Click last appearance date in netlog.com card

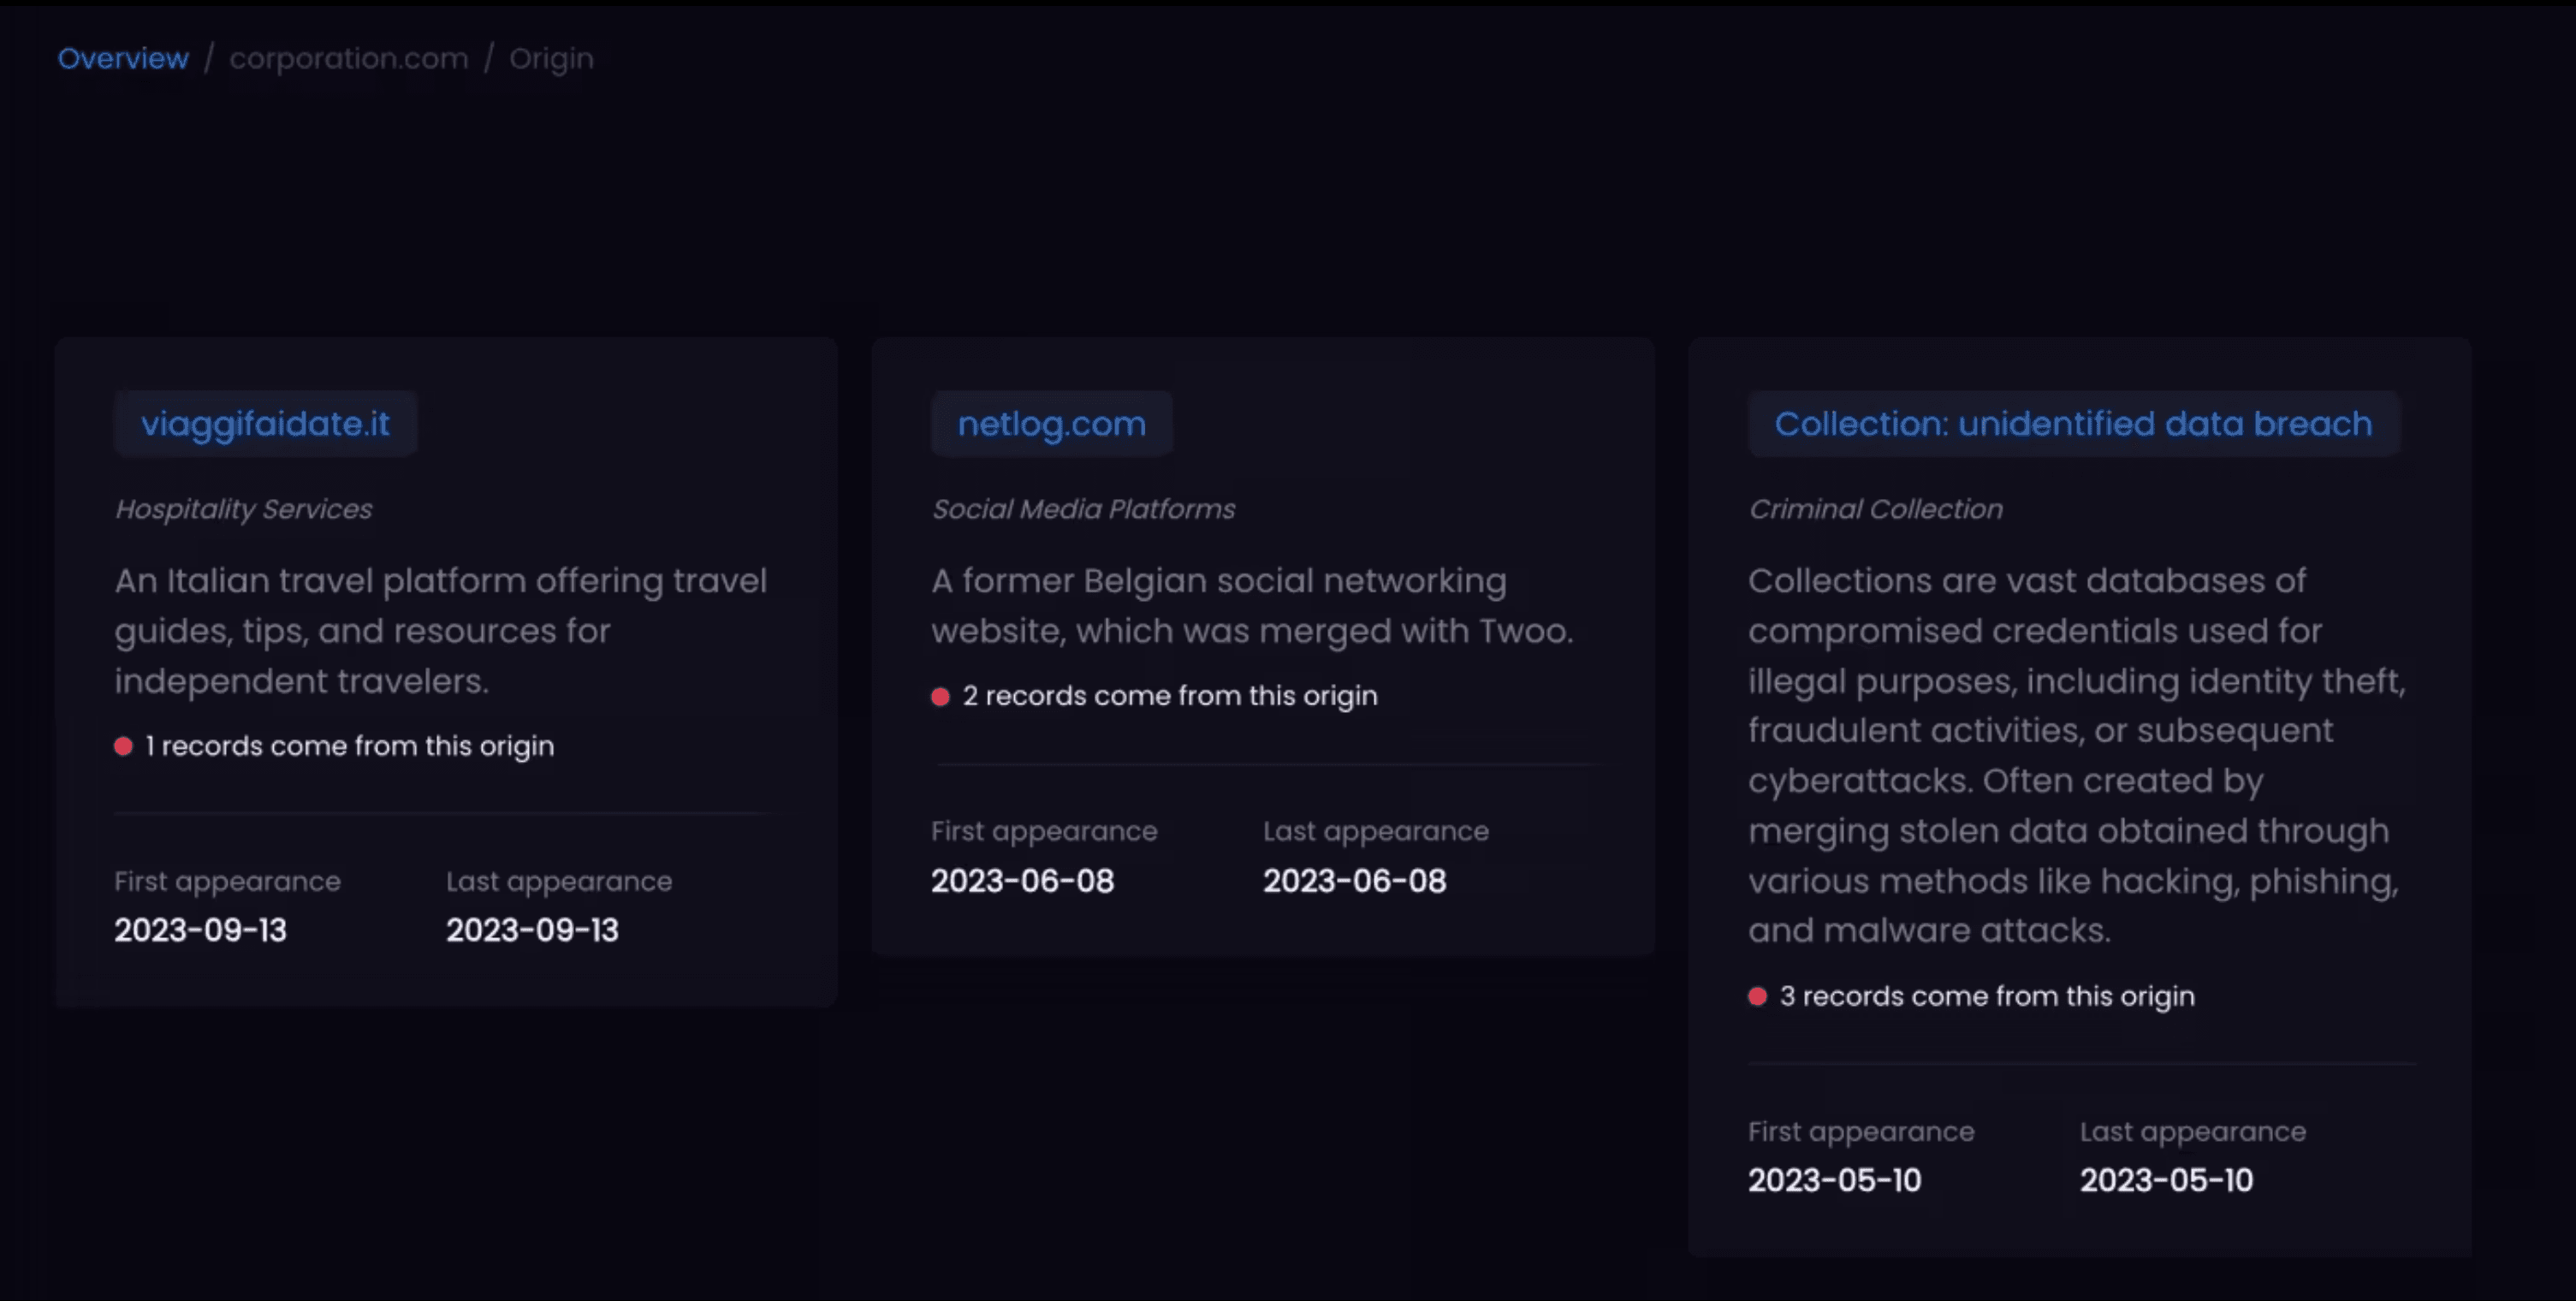tap(1354, 881)
